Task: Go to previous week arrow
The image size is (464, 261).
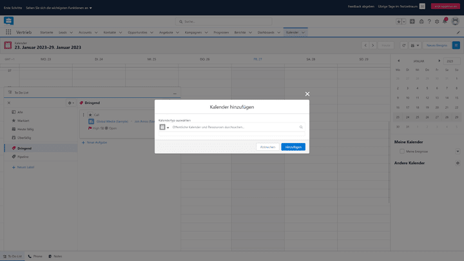Action: 365,45
